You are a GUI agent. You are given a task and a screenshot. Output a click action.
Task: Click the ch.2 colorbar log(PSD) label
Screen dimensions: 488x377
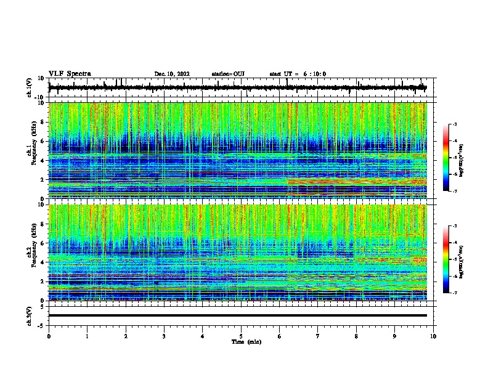click(x=462, y=262)
